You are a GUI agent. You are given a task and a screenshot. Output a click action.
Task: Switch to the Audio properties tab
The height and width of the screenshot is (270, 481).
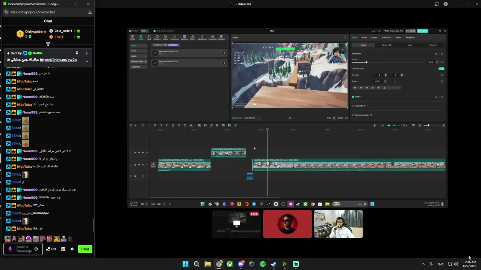pyautogui.click(x=364, y=37)
